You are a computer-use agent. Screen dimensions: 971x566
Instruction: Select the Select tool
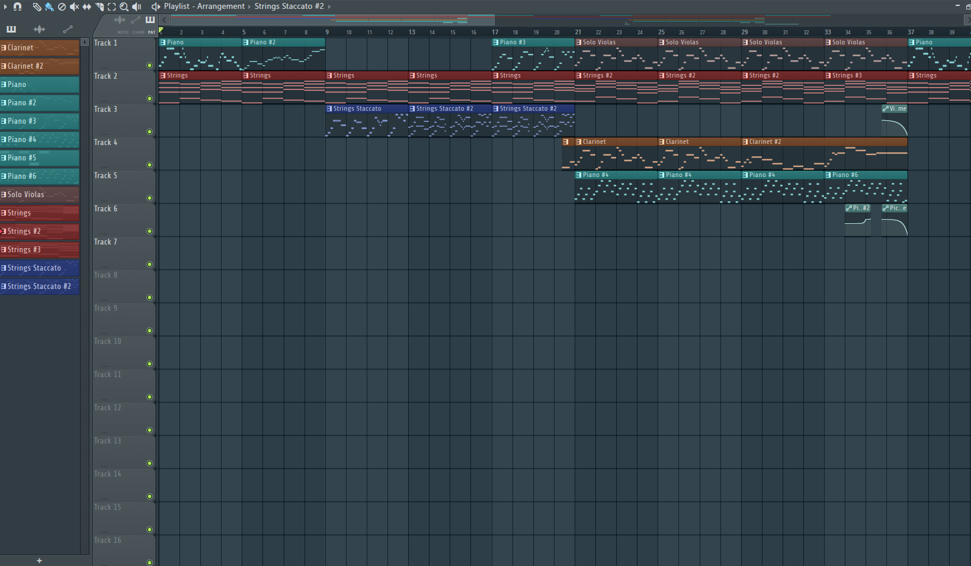point(111,7)
